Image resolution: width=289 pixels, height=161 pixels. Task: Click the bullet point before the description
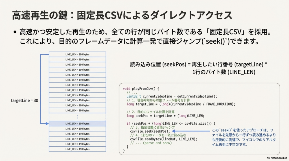[x=15, y=32]
